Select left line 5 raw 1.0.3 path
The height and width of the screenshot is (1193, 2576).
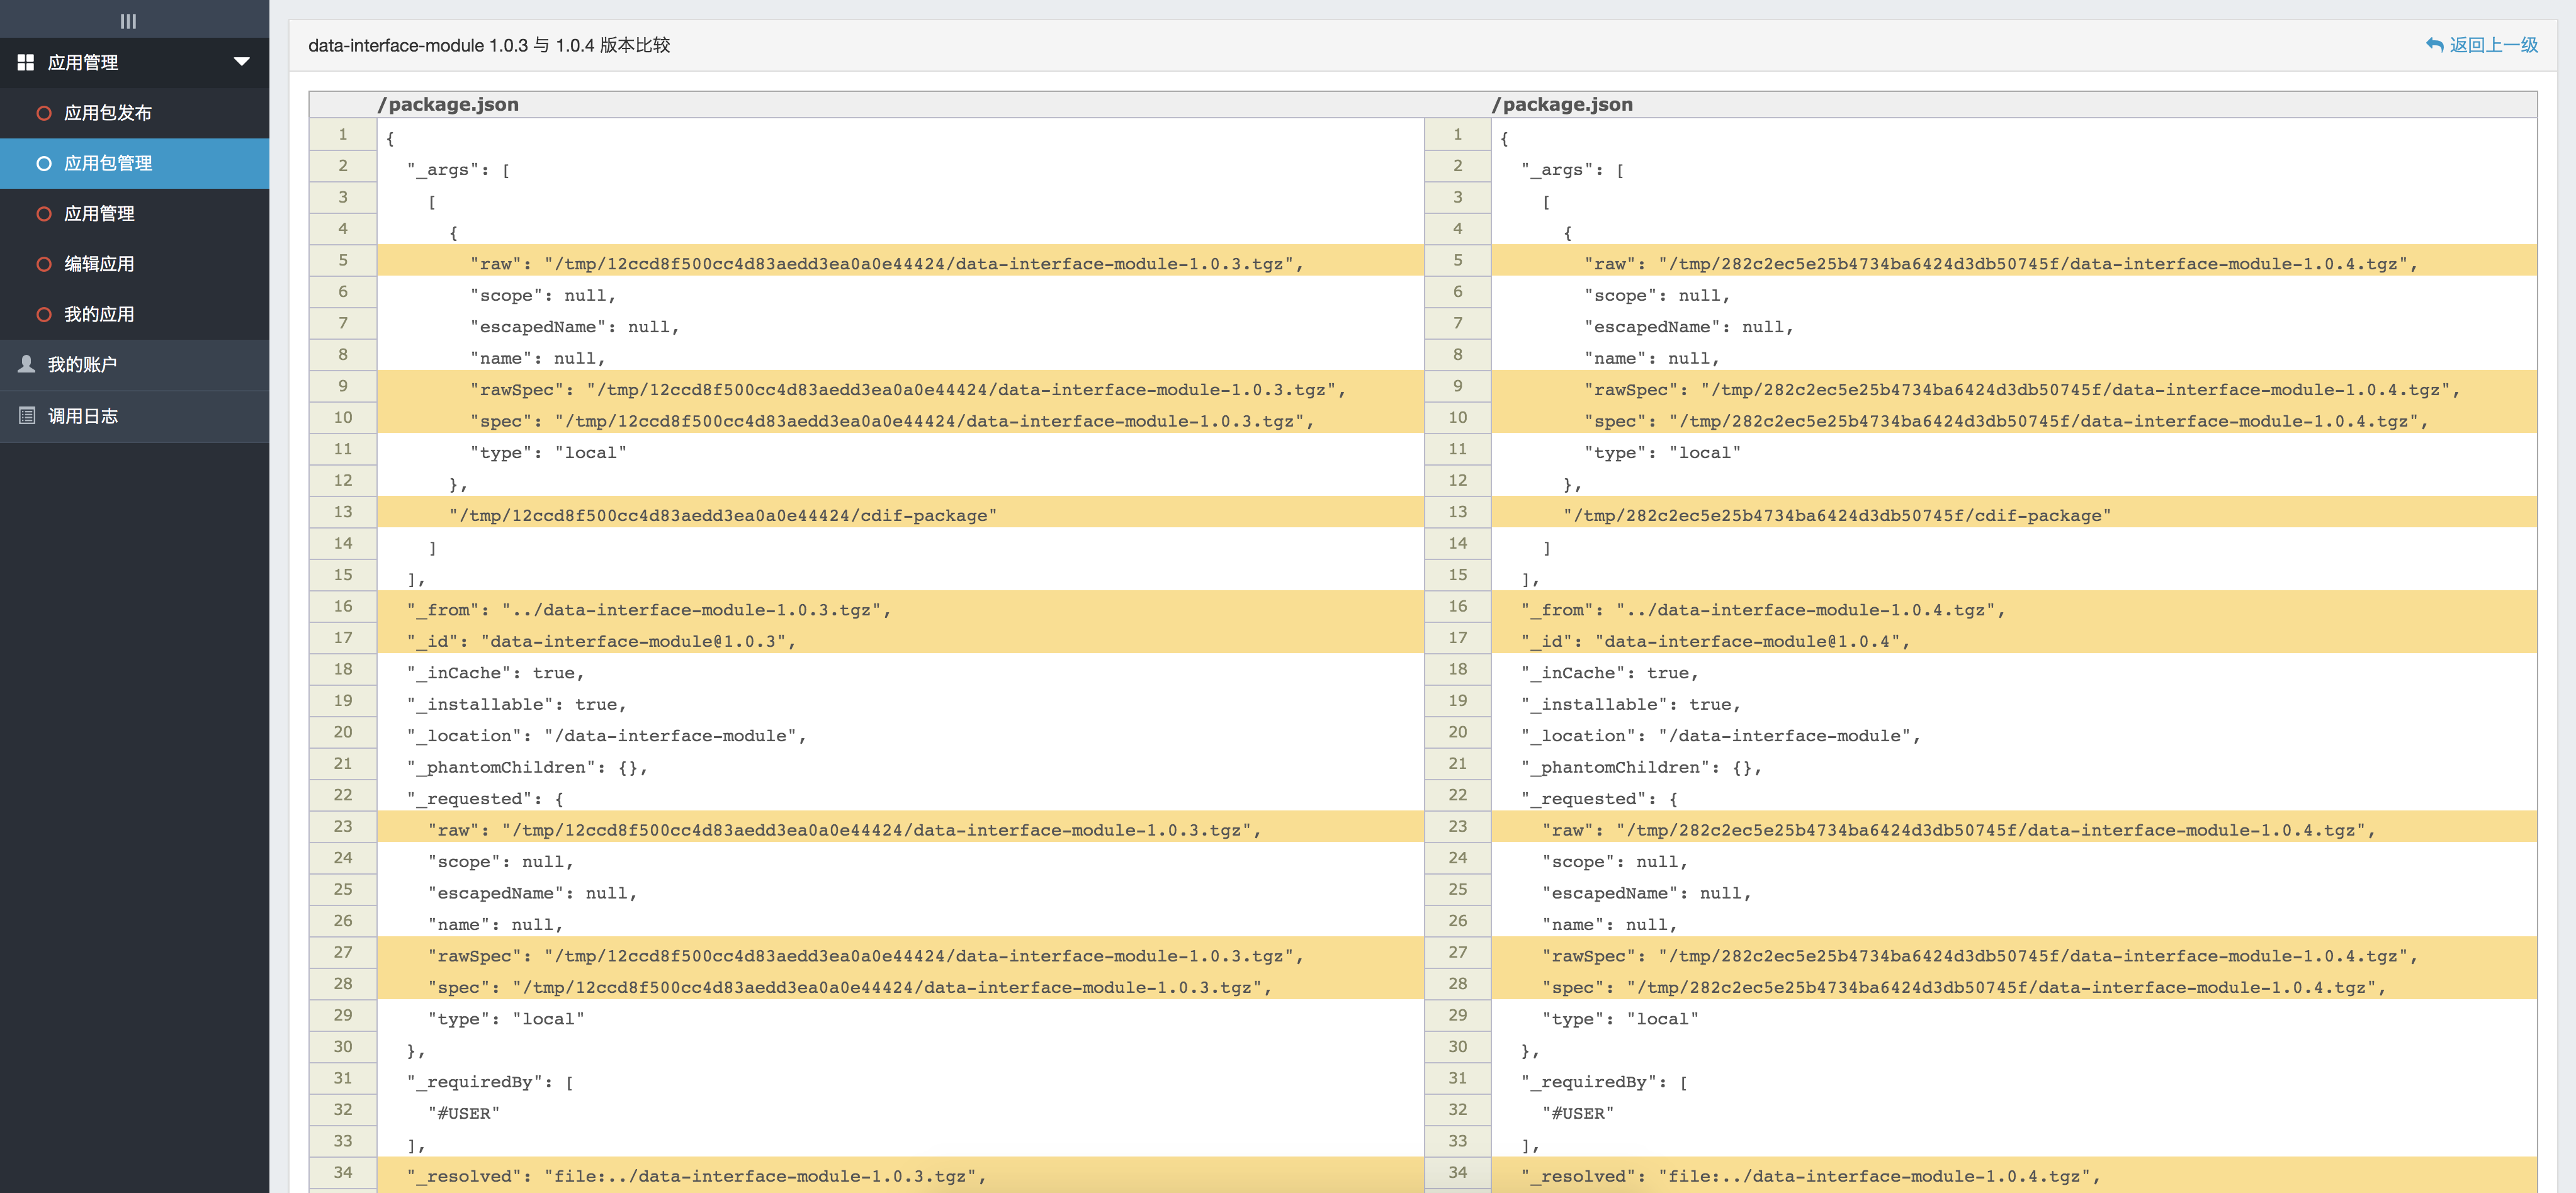click(x=887, y=264)
